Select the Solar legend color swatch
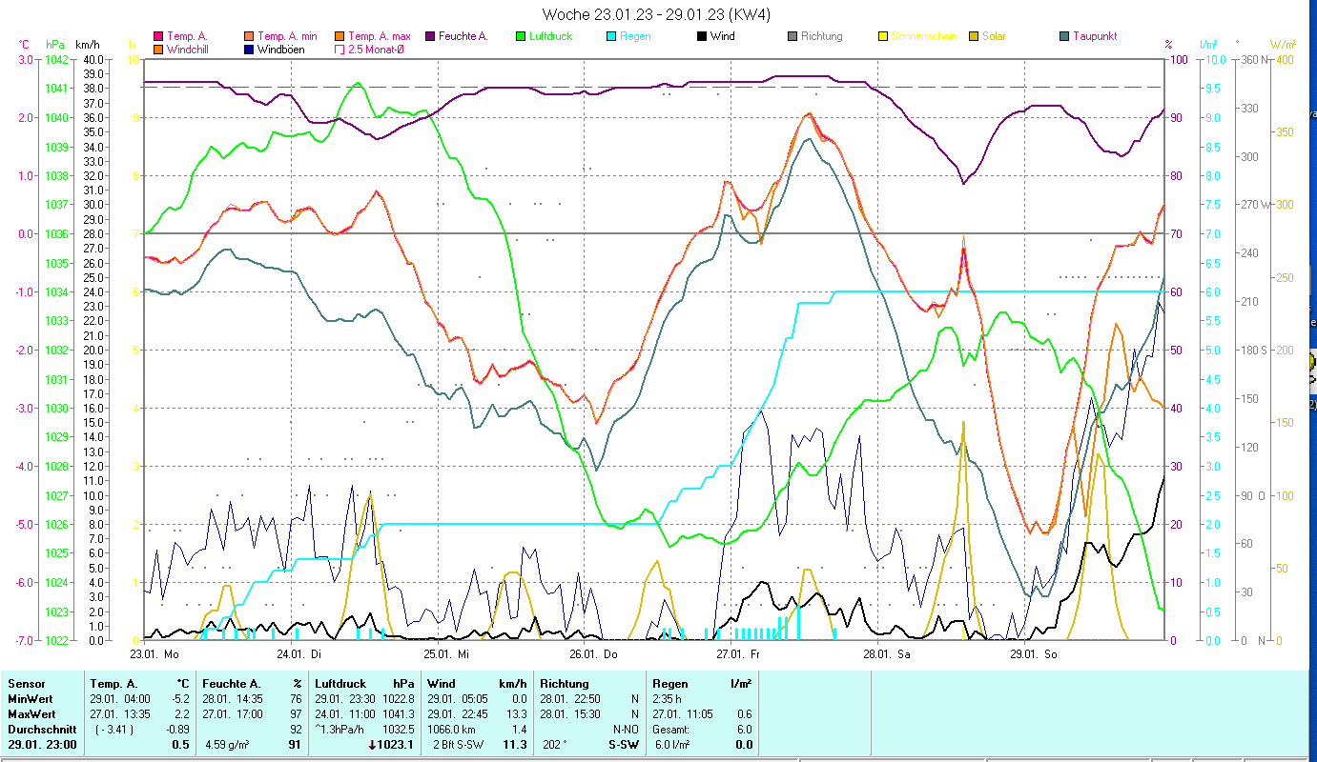 [974, 36]
